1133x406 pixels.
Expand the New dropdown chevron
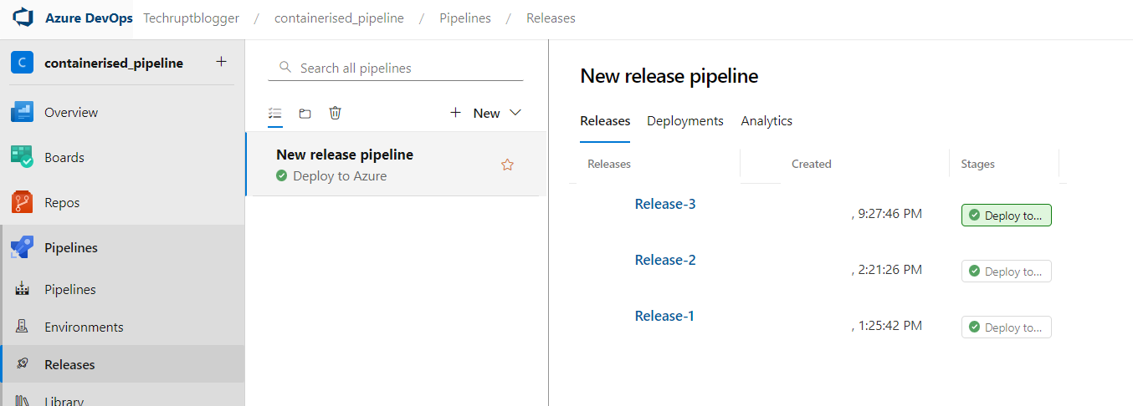coord(515,113)
